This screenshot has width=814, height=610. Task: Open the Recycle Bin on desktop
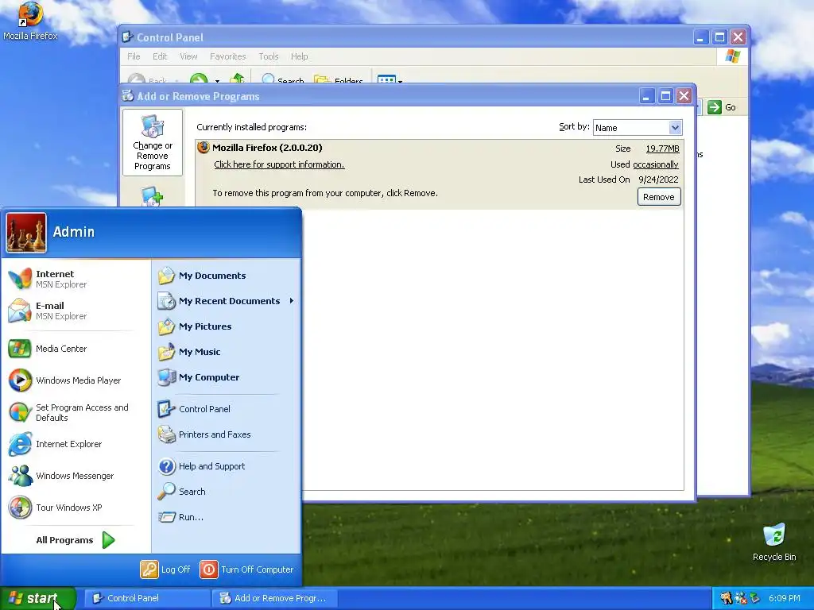tap(774, 542)
